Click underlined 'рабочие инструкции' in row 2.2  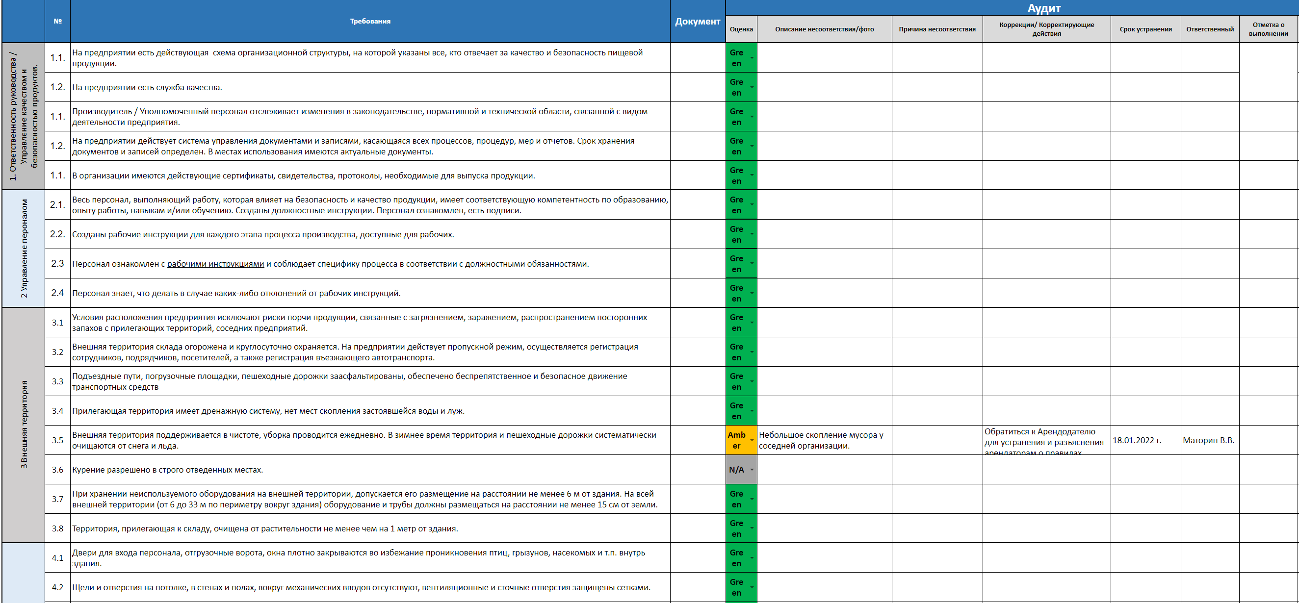(148, 234)
